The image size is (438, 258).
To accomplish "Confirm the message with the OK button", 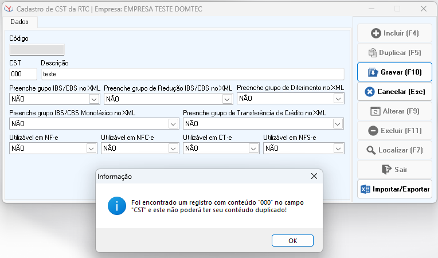I will pyautogui.click(x=292, y=241).
